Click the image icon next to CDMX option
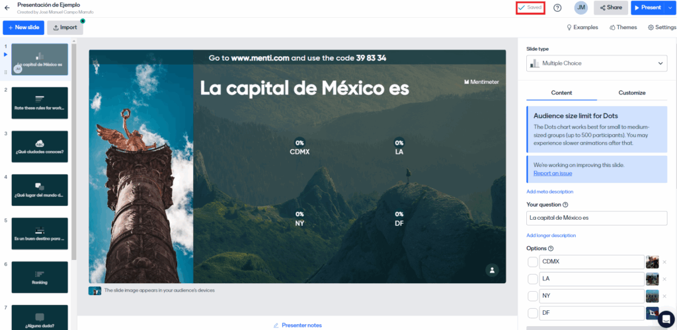Image resolution: width=677 pixels, height=330 pixels. coord(652,262)
